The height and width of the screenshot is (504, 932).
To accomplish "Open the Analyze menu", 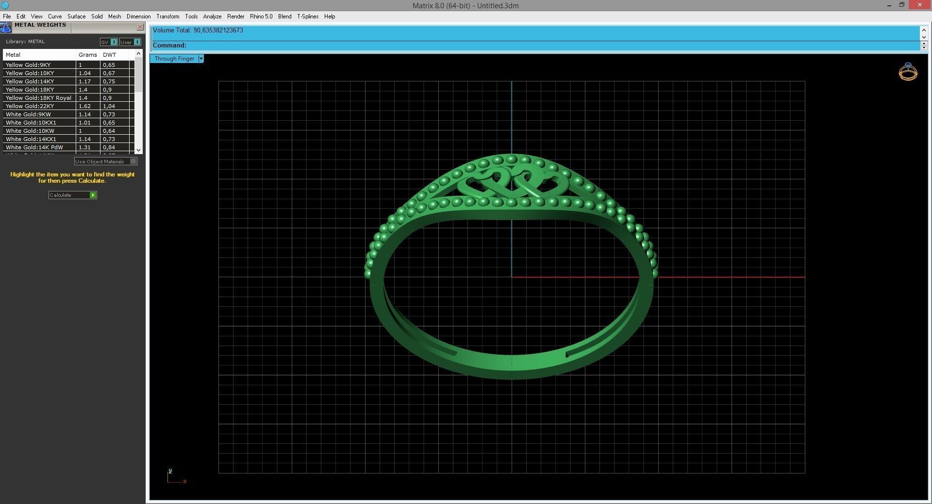I will (212, 16).
